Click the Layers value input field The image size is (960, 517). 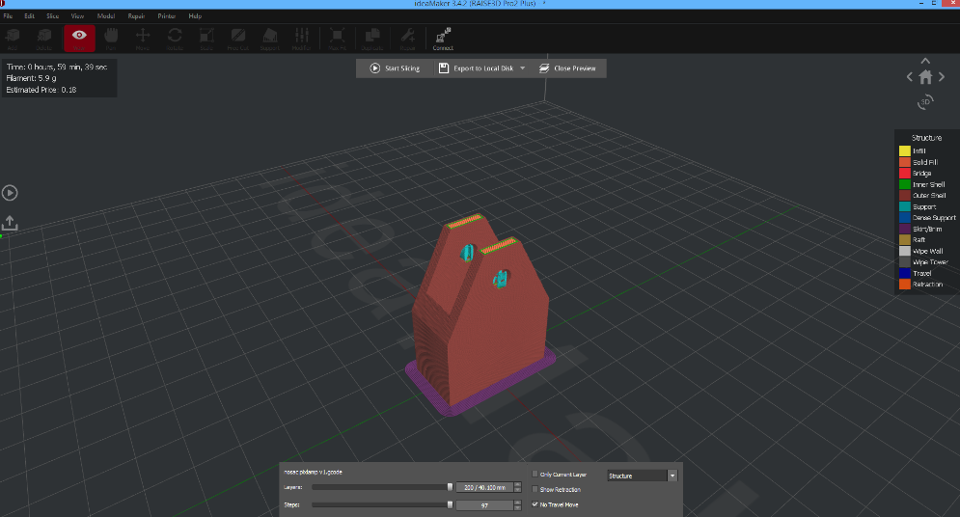[484, 488]
